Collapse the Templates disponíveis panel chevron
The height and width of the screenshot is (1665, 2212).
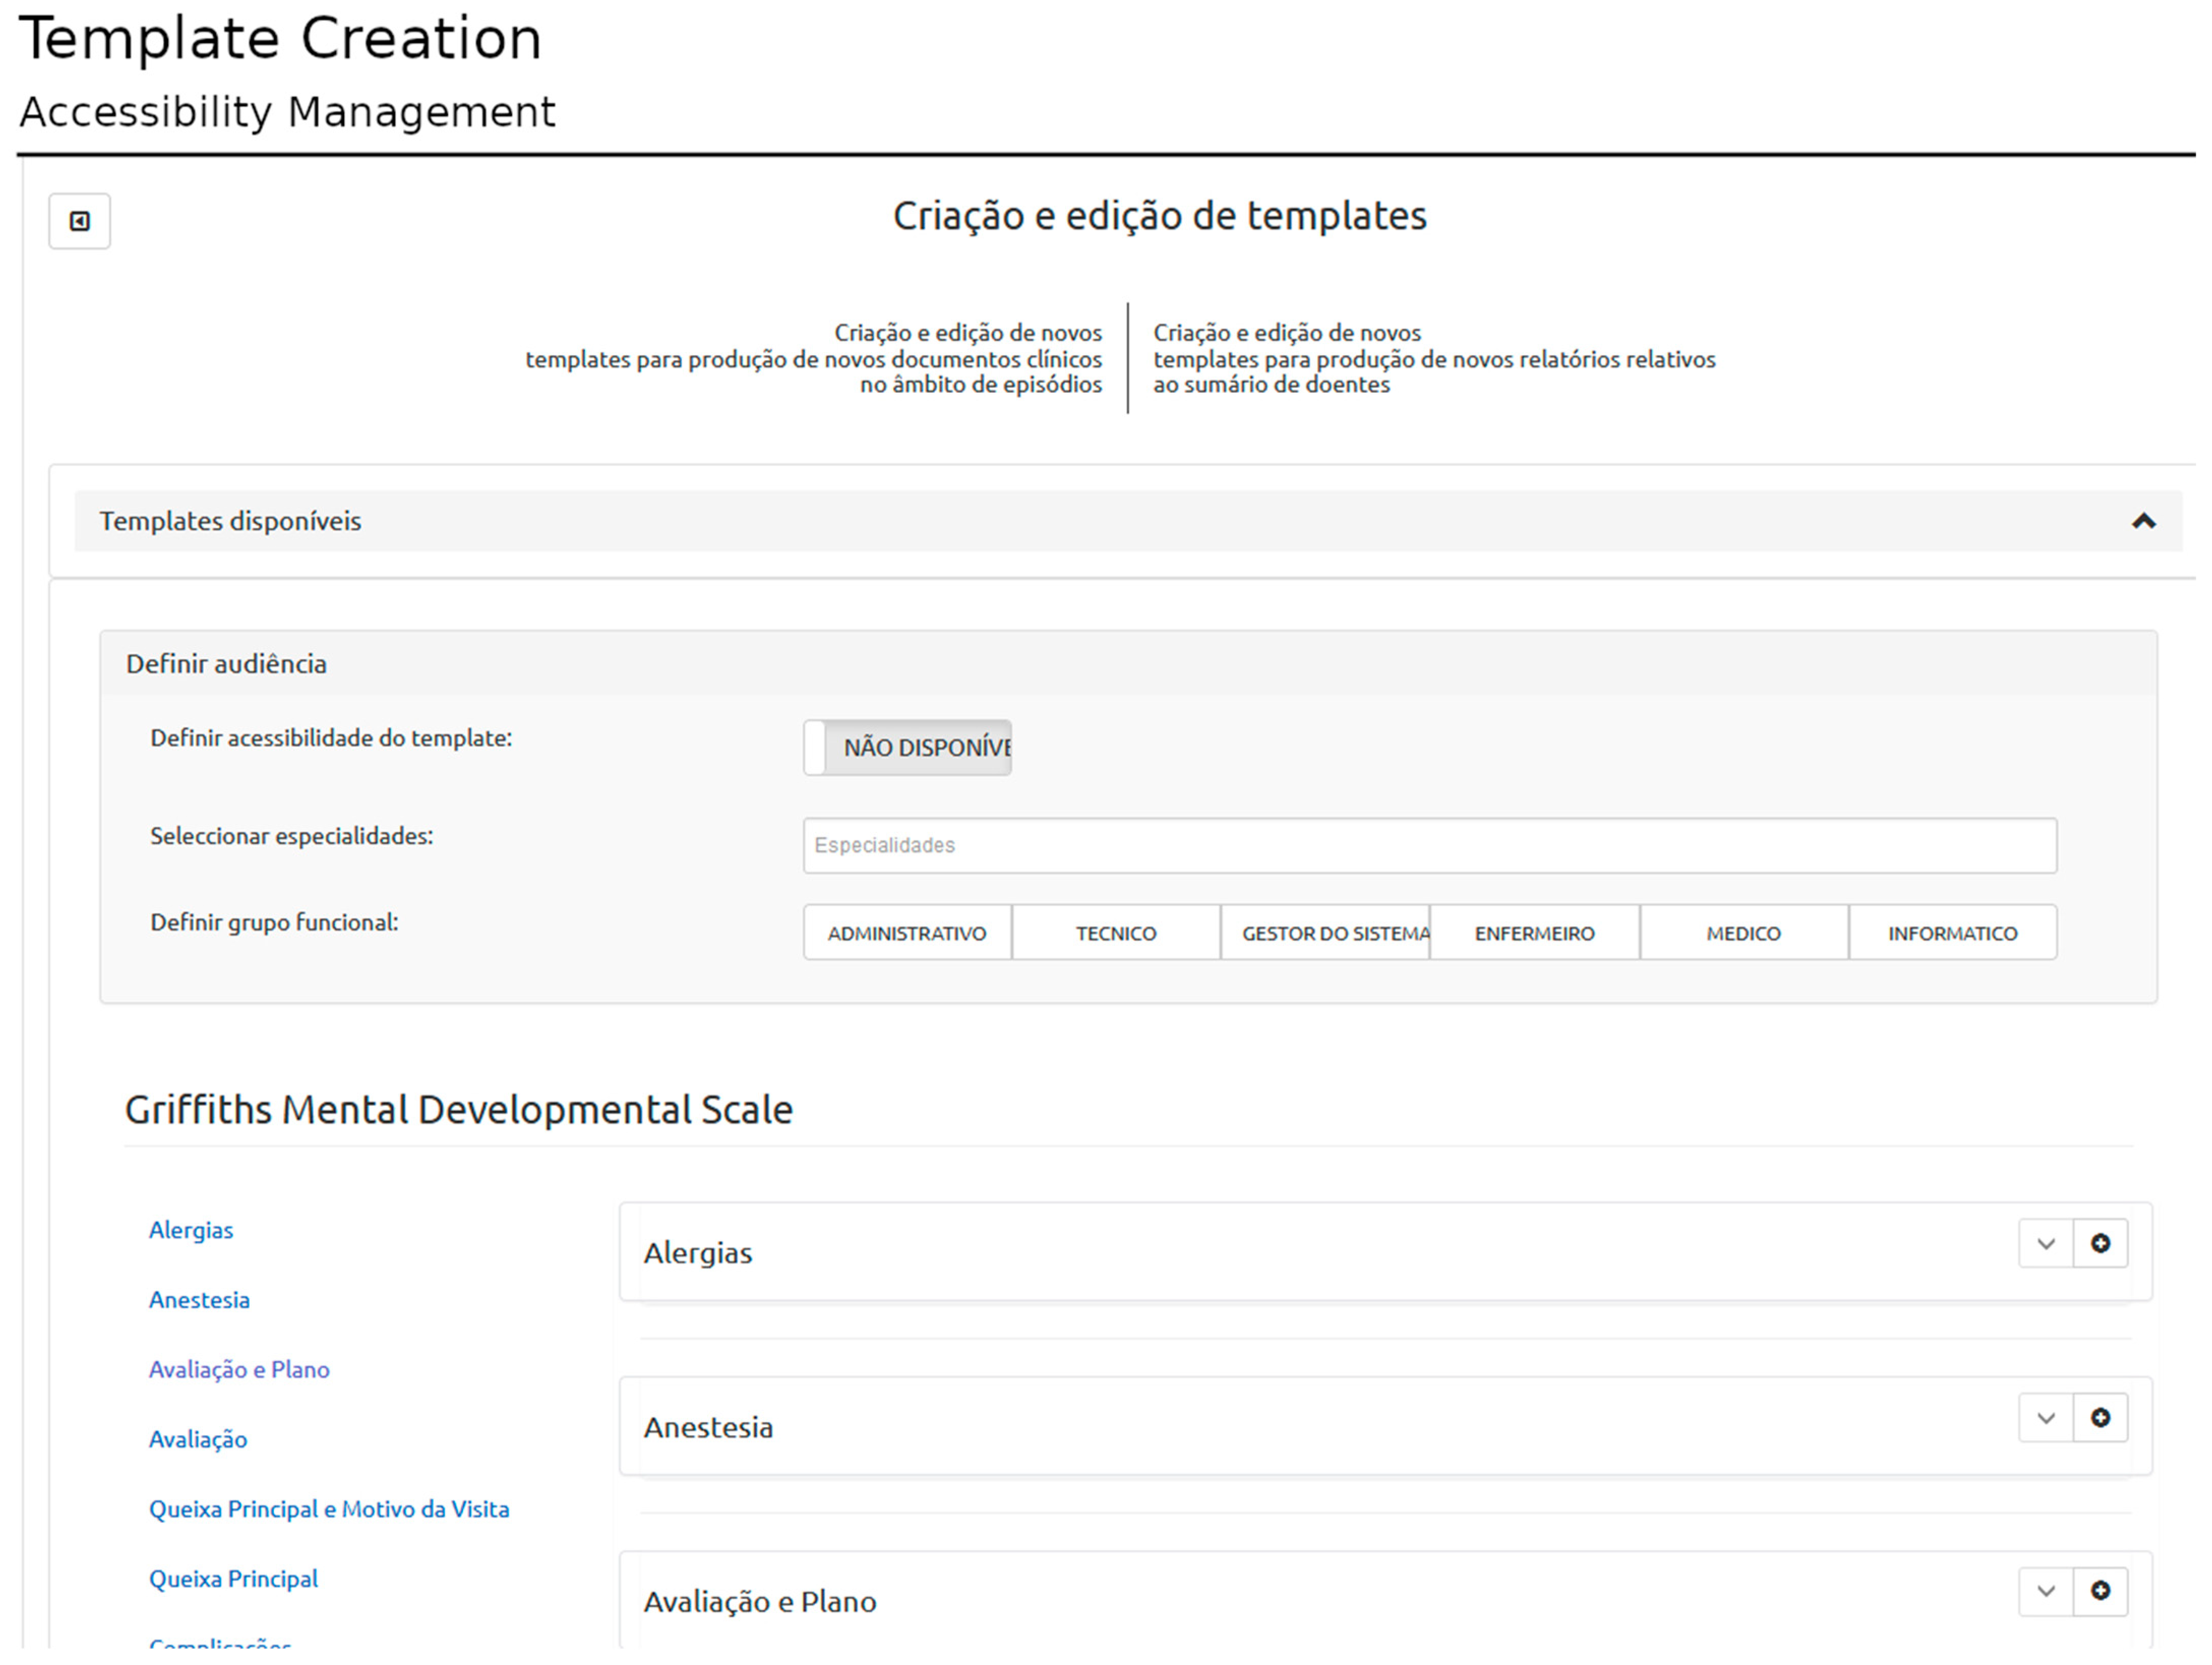pos(2143,521)
